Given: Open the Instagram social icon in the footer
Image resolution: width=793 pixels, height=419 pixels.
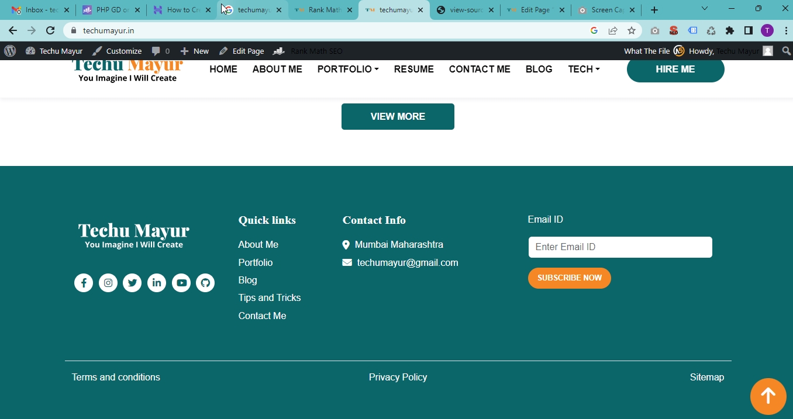Looking at the screenshot, I should click(x=108, y=283).
